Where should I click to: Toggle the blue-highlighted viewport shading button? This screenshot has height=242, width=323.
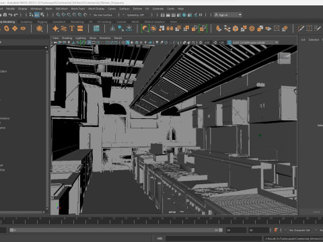pos(128,42)
